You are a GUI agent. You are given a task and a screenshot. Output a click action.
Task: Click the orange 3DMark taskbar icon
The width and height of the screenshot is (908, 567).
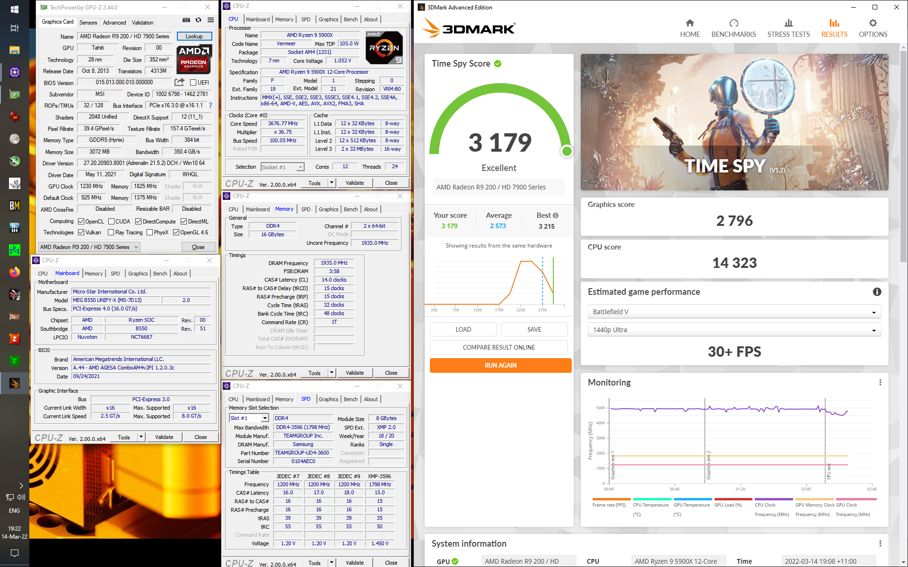[x=15, y=383]
